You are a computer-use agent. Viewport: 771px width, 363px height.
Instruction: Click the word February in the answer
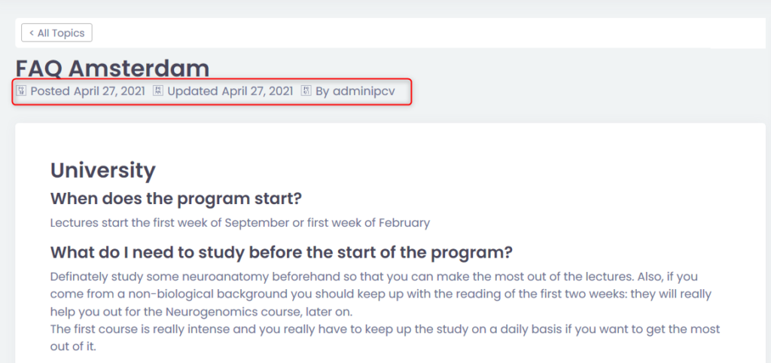[x=404, y=223]
